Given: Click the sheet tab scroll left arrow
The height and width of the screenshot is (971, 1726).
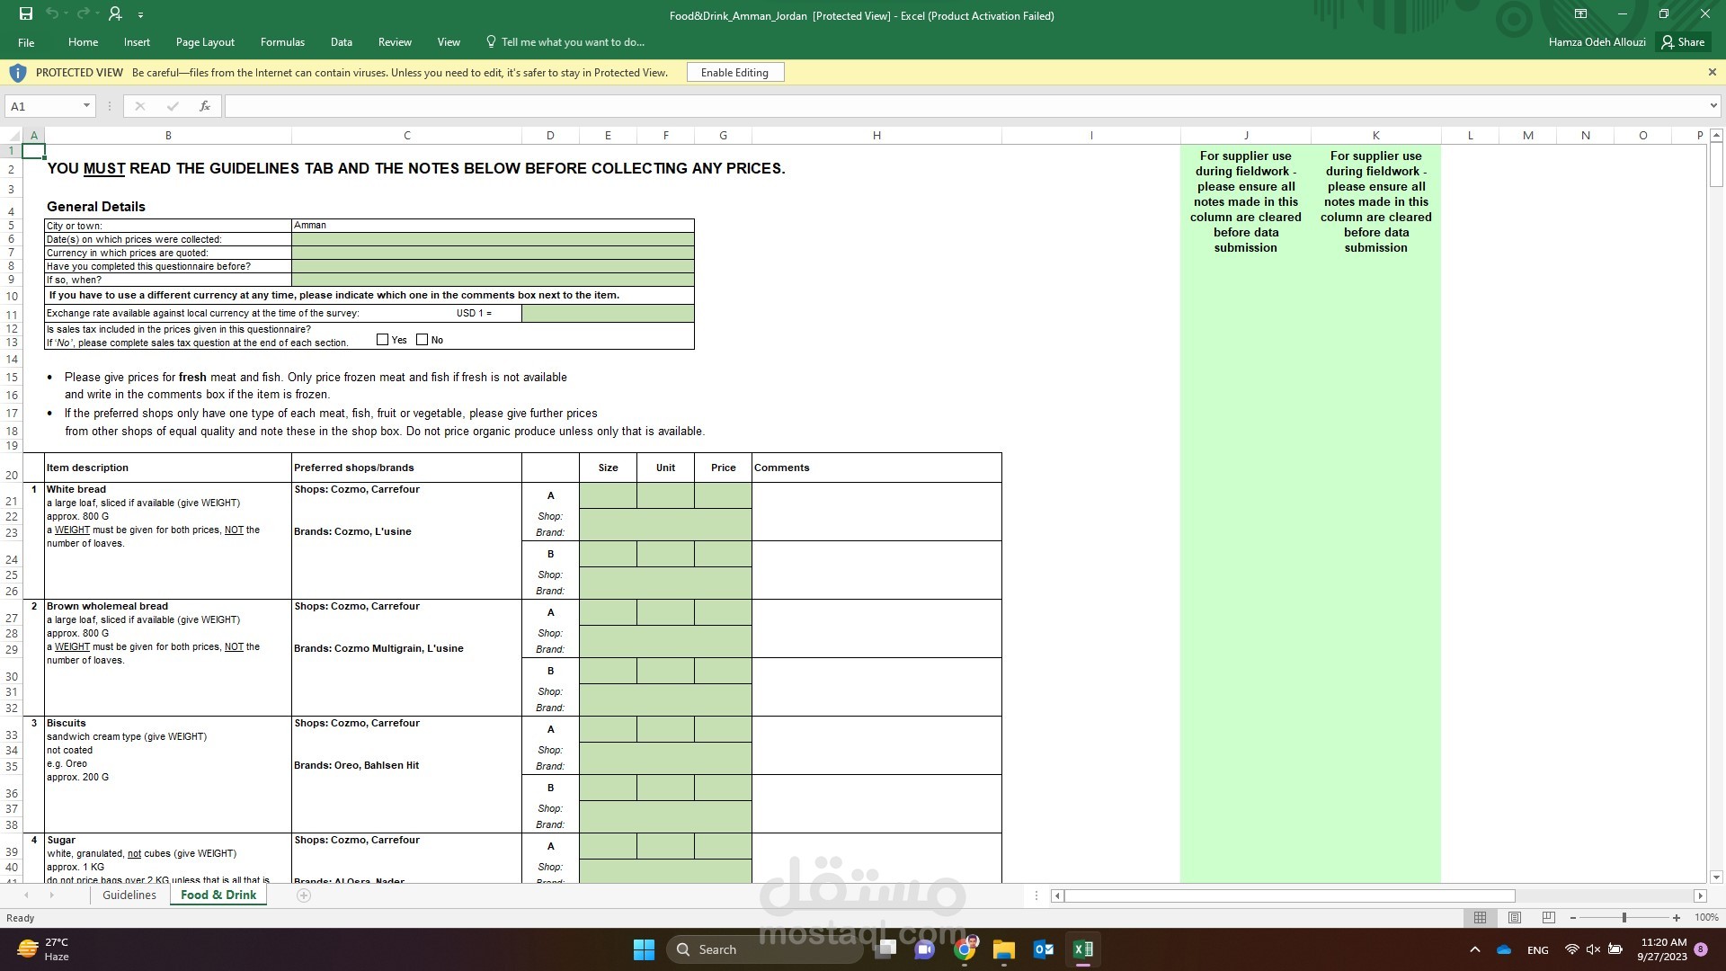Looking at the screenshot, I should coord(26,895).
